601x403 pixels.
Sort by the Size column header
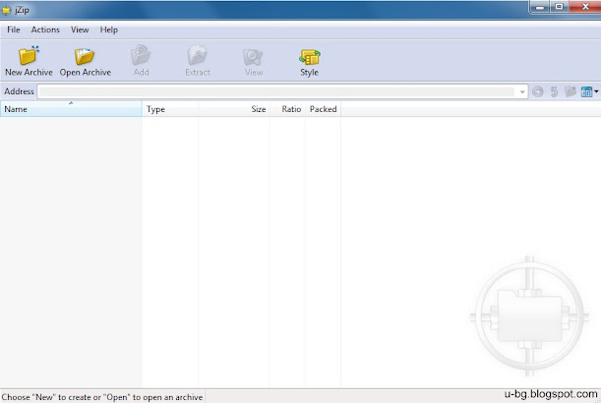pos(234,109)
